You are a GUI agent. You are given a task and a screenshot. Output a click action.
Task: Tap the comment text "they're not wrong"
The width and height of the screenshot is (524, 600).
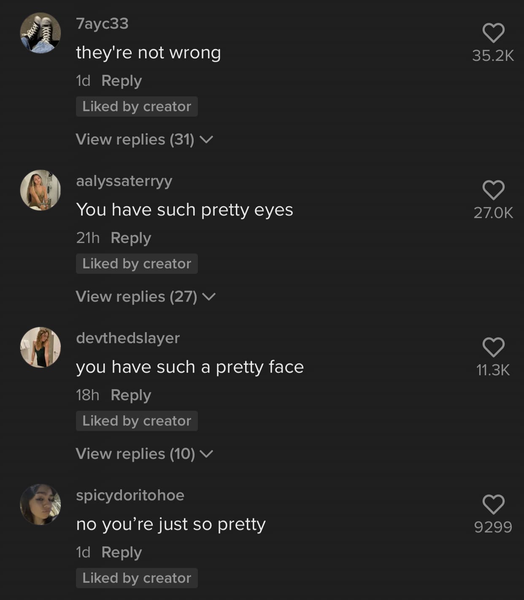pos(149,53)
